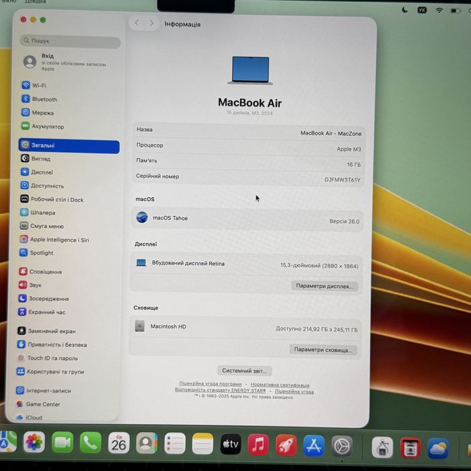Open Notes from the Dock
The image size is (471, 471).
tap(203, 443)
